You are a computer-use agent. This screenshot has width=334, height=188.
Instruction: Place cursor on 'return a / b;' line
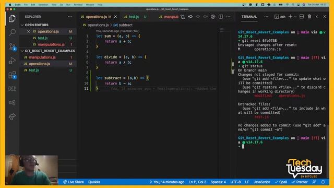(118, 62)
